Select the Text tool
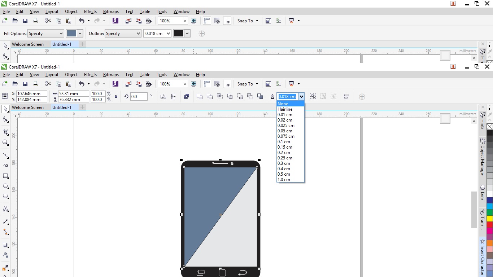 (5, 209)
